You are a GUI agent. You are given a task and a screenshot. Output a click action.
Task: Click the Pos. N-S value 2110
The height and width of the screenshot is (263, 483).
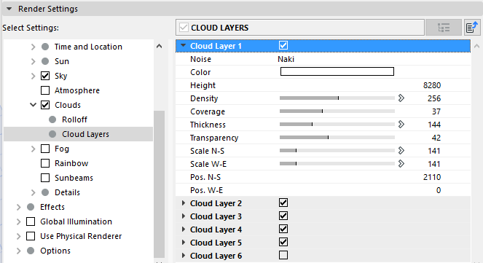point(432,177)
